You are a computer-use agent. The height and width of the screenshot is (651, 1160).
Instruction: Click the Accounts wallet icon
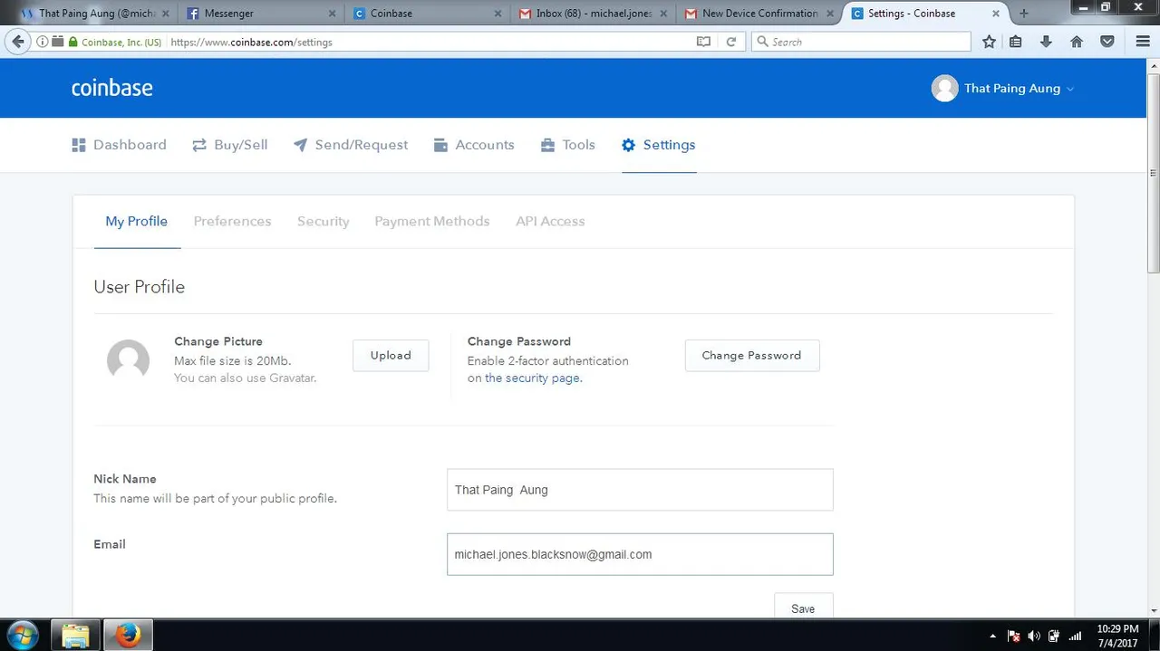pos(440,145)
